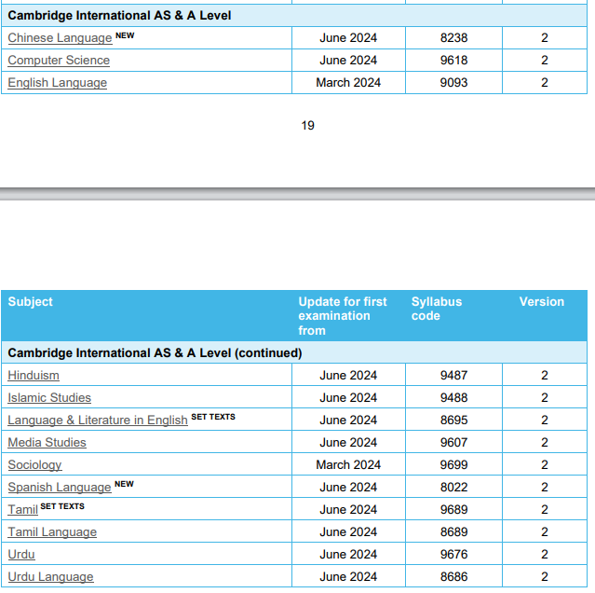Image resolution: width=595 pixels, height=593 pixels.
Task: Click SET TEXTS badge beside Language & Literature
Action: click(x=213, y=417)
